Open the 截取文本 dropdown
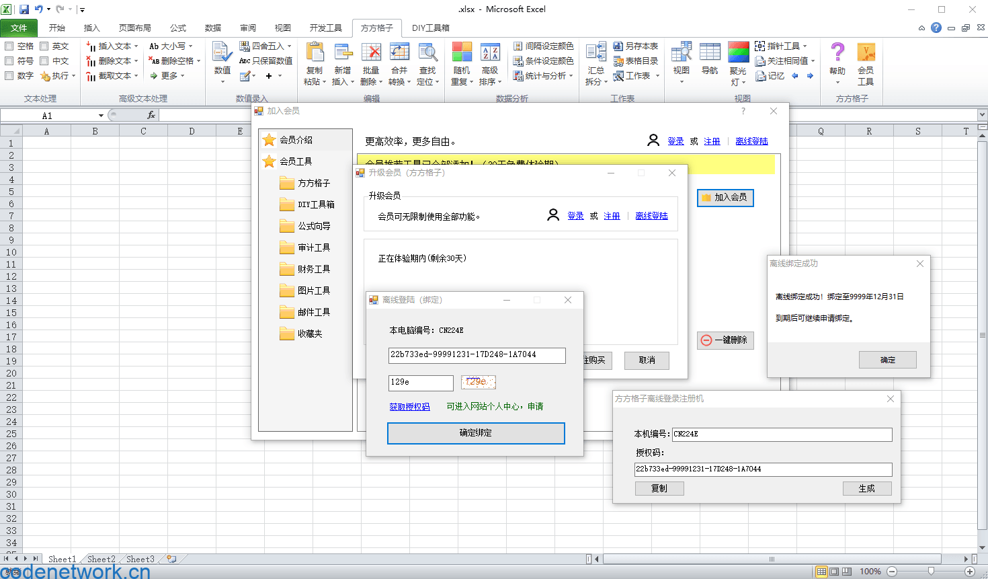The width and height of the screenshot is (988, 579). (x=112, y=76)
